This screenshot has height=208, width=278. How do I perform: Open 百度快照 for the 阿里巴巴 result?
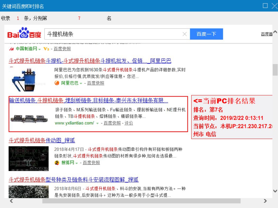tap(96, 83)
